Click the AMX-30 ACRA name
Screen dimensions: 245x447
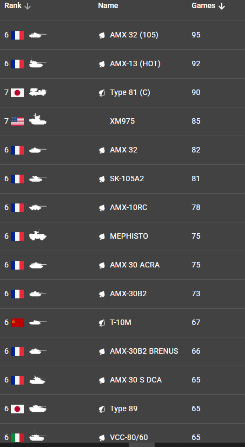click(135, 265)
